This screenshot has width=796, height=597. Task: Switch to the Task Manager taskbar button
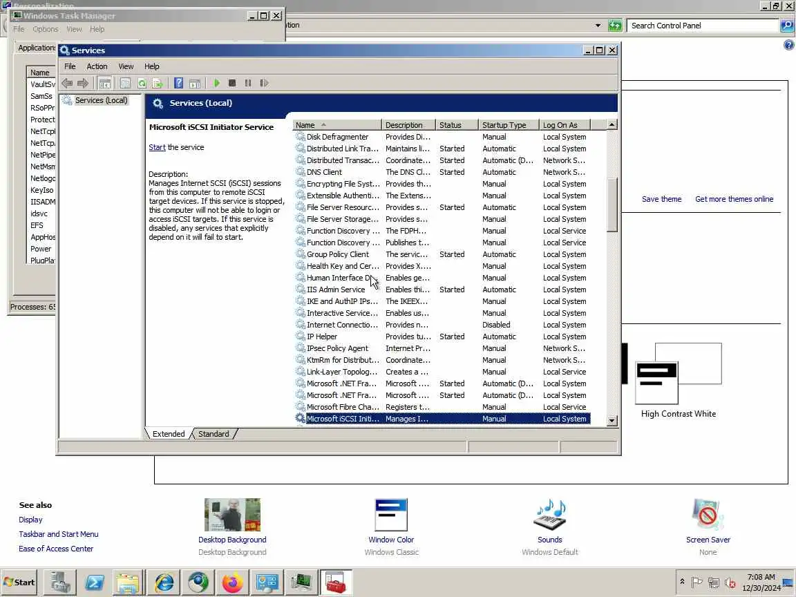tap(301, 582)
